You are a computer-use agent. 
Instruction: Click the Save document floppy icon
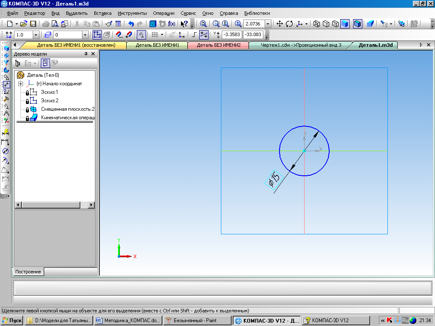tap(33, 24)
